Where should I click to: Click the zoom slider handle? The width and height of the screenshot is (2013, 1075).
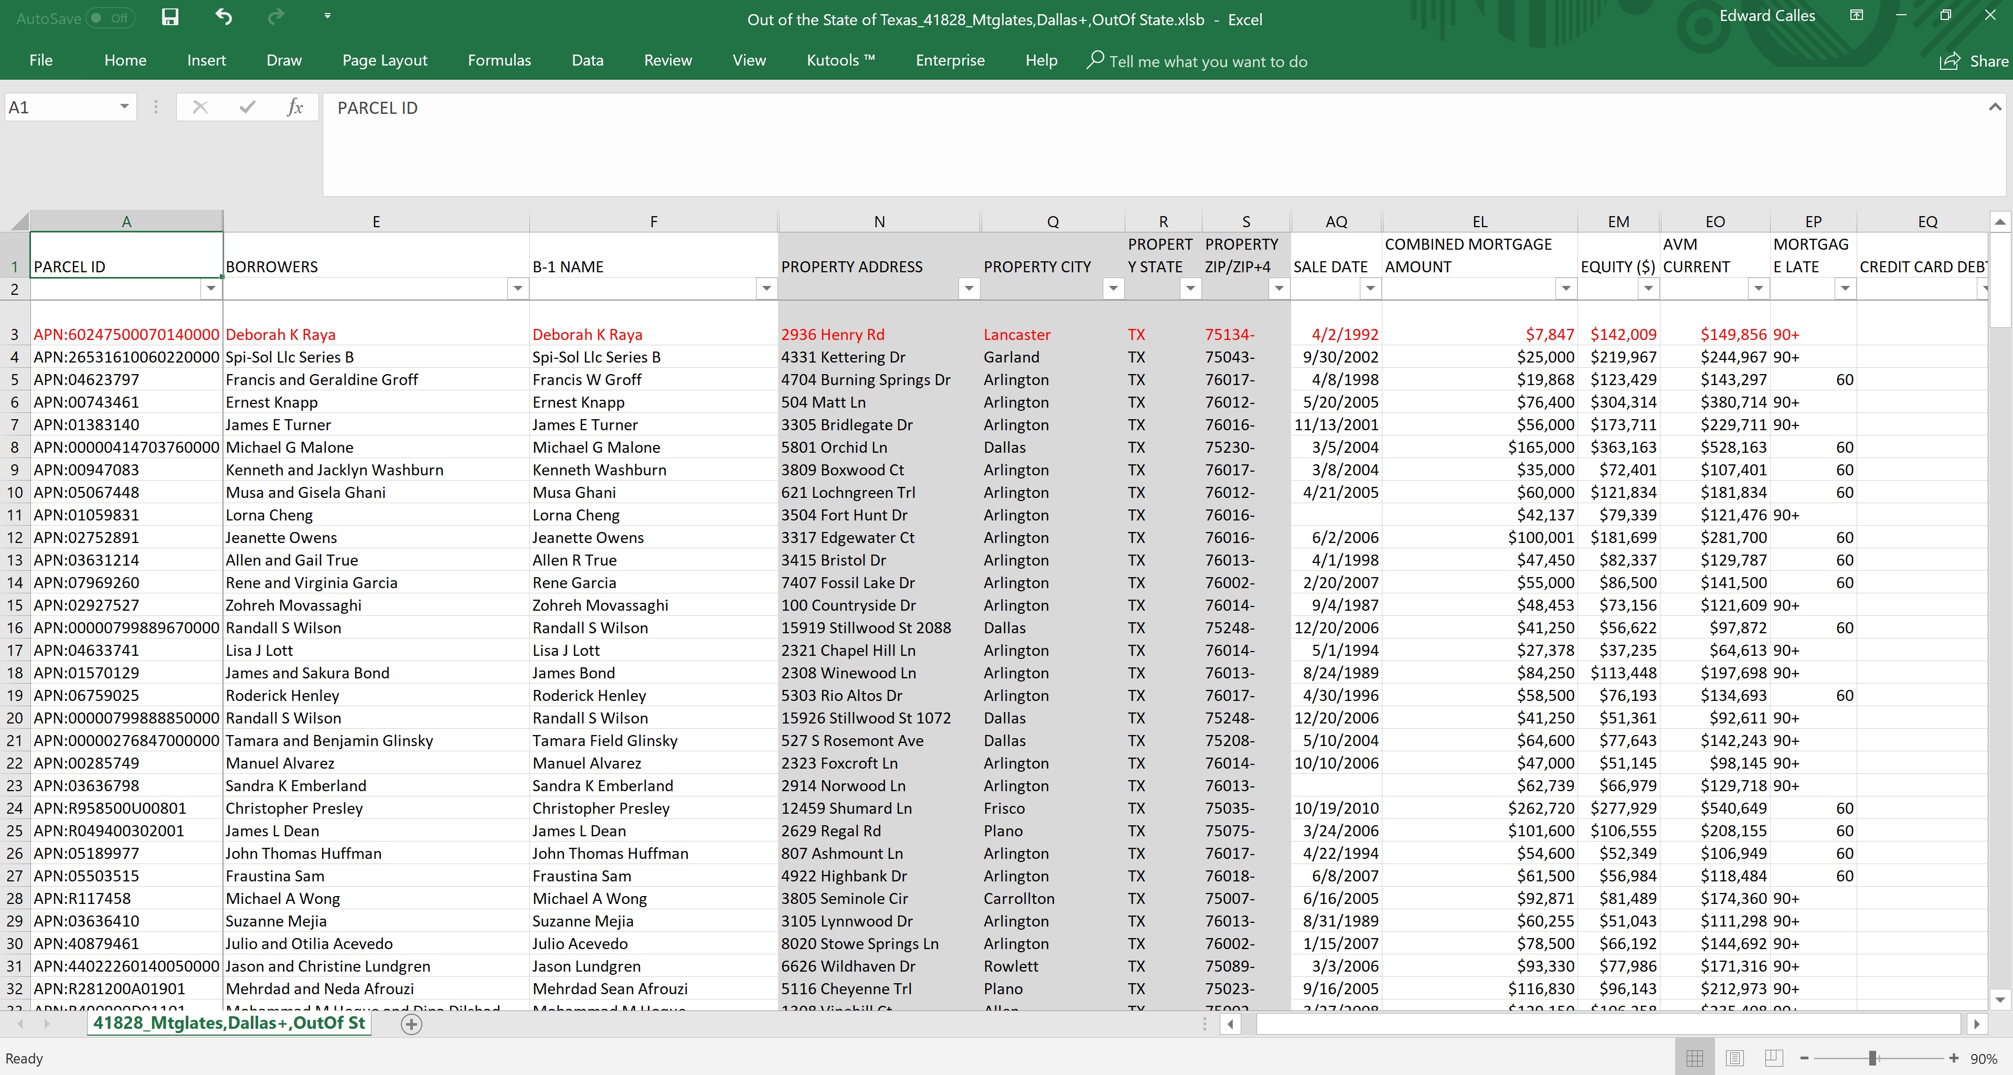coord(1872,1058)
